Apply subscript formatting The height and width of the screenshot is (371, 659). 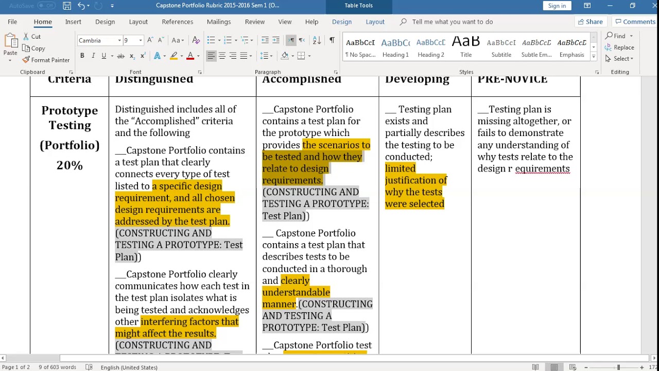click(132, 56)
